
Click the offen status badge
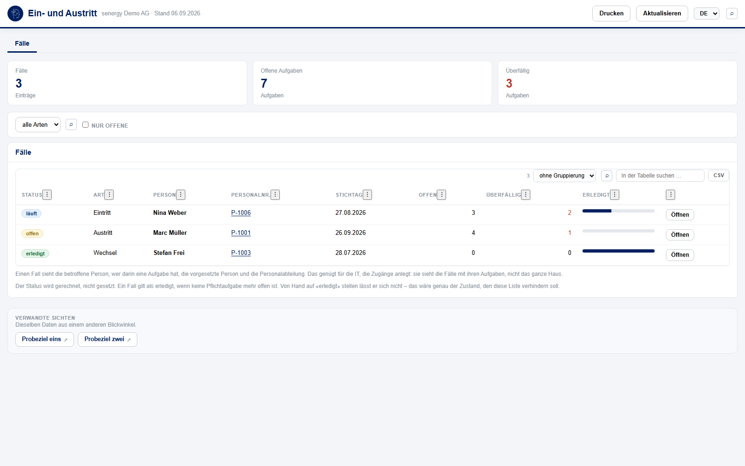[32, 233]
